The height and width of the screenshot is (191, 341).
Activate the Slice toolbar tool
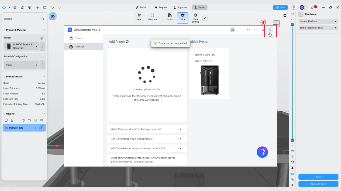tap(182, 18)
